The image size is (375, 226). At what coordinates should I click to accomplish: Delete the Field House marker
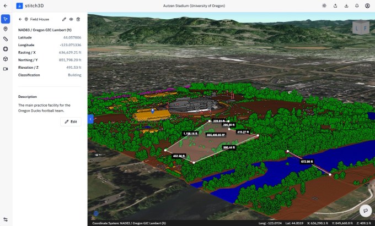(78, 19)
